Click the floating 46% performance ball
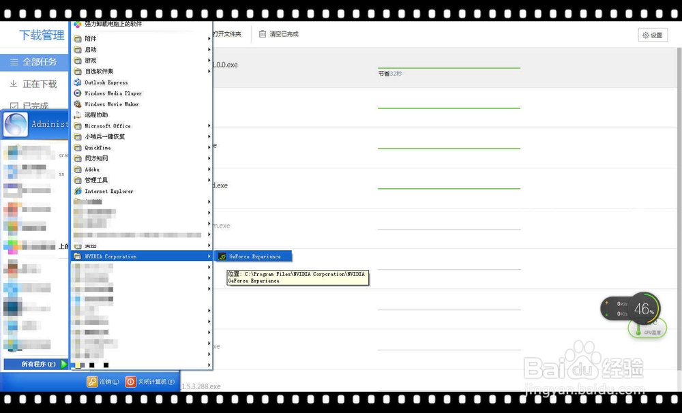Viewport: 682px width, 413px height. (x=644, y=309)
